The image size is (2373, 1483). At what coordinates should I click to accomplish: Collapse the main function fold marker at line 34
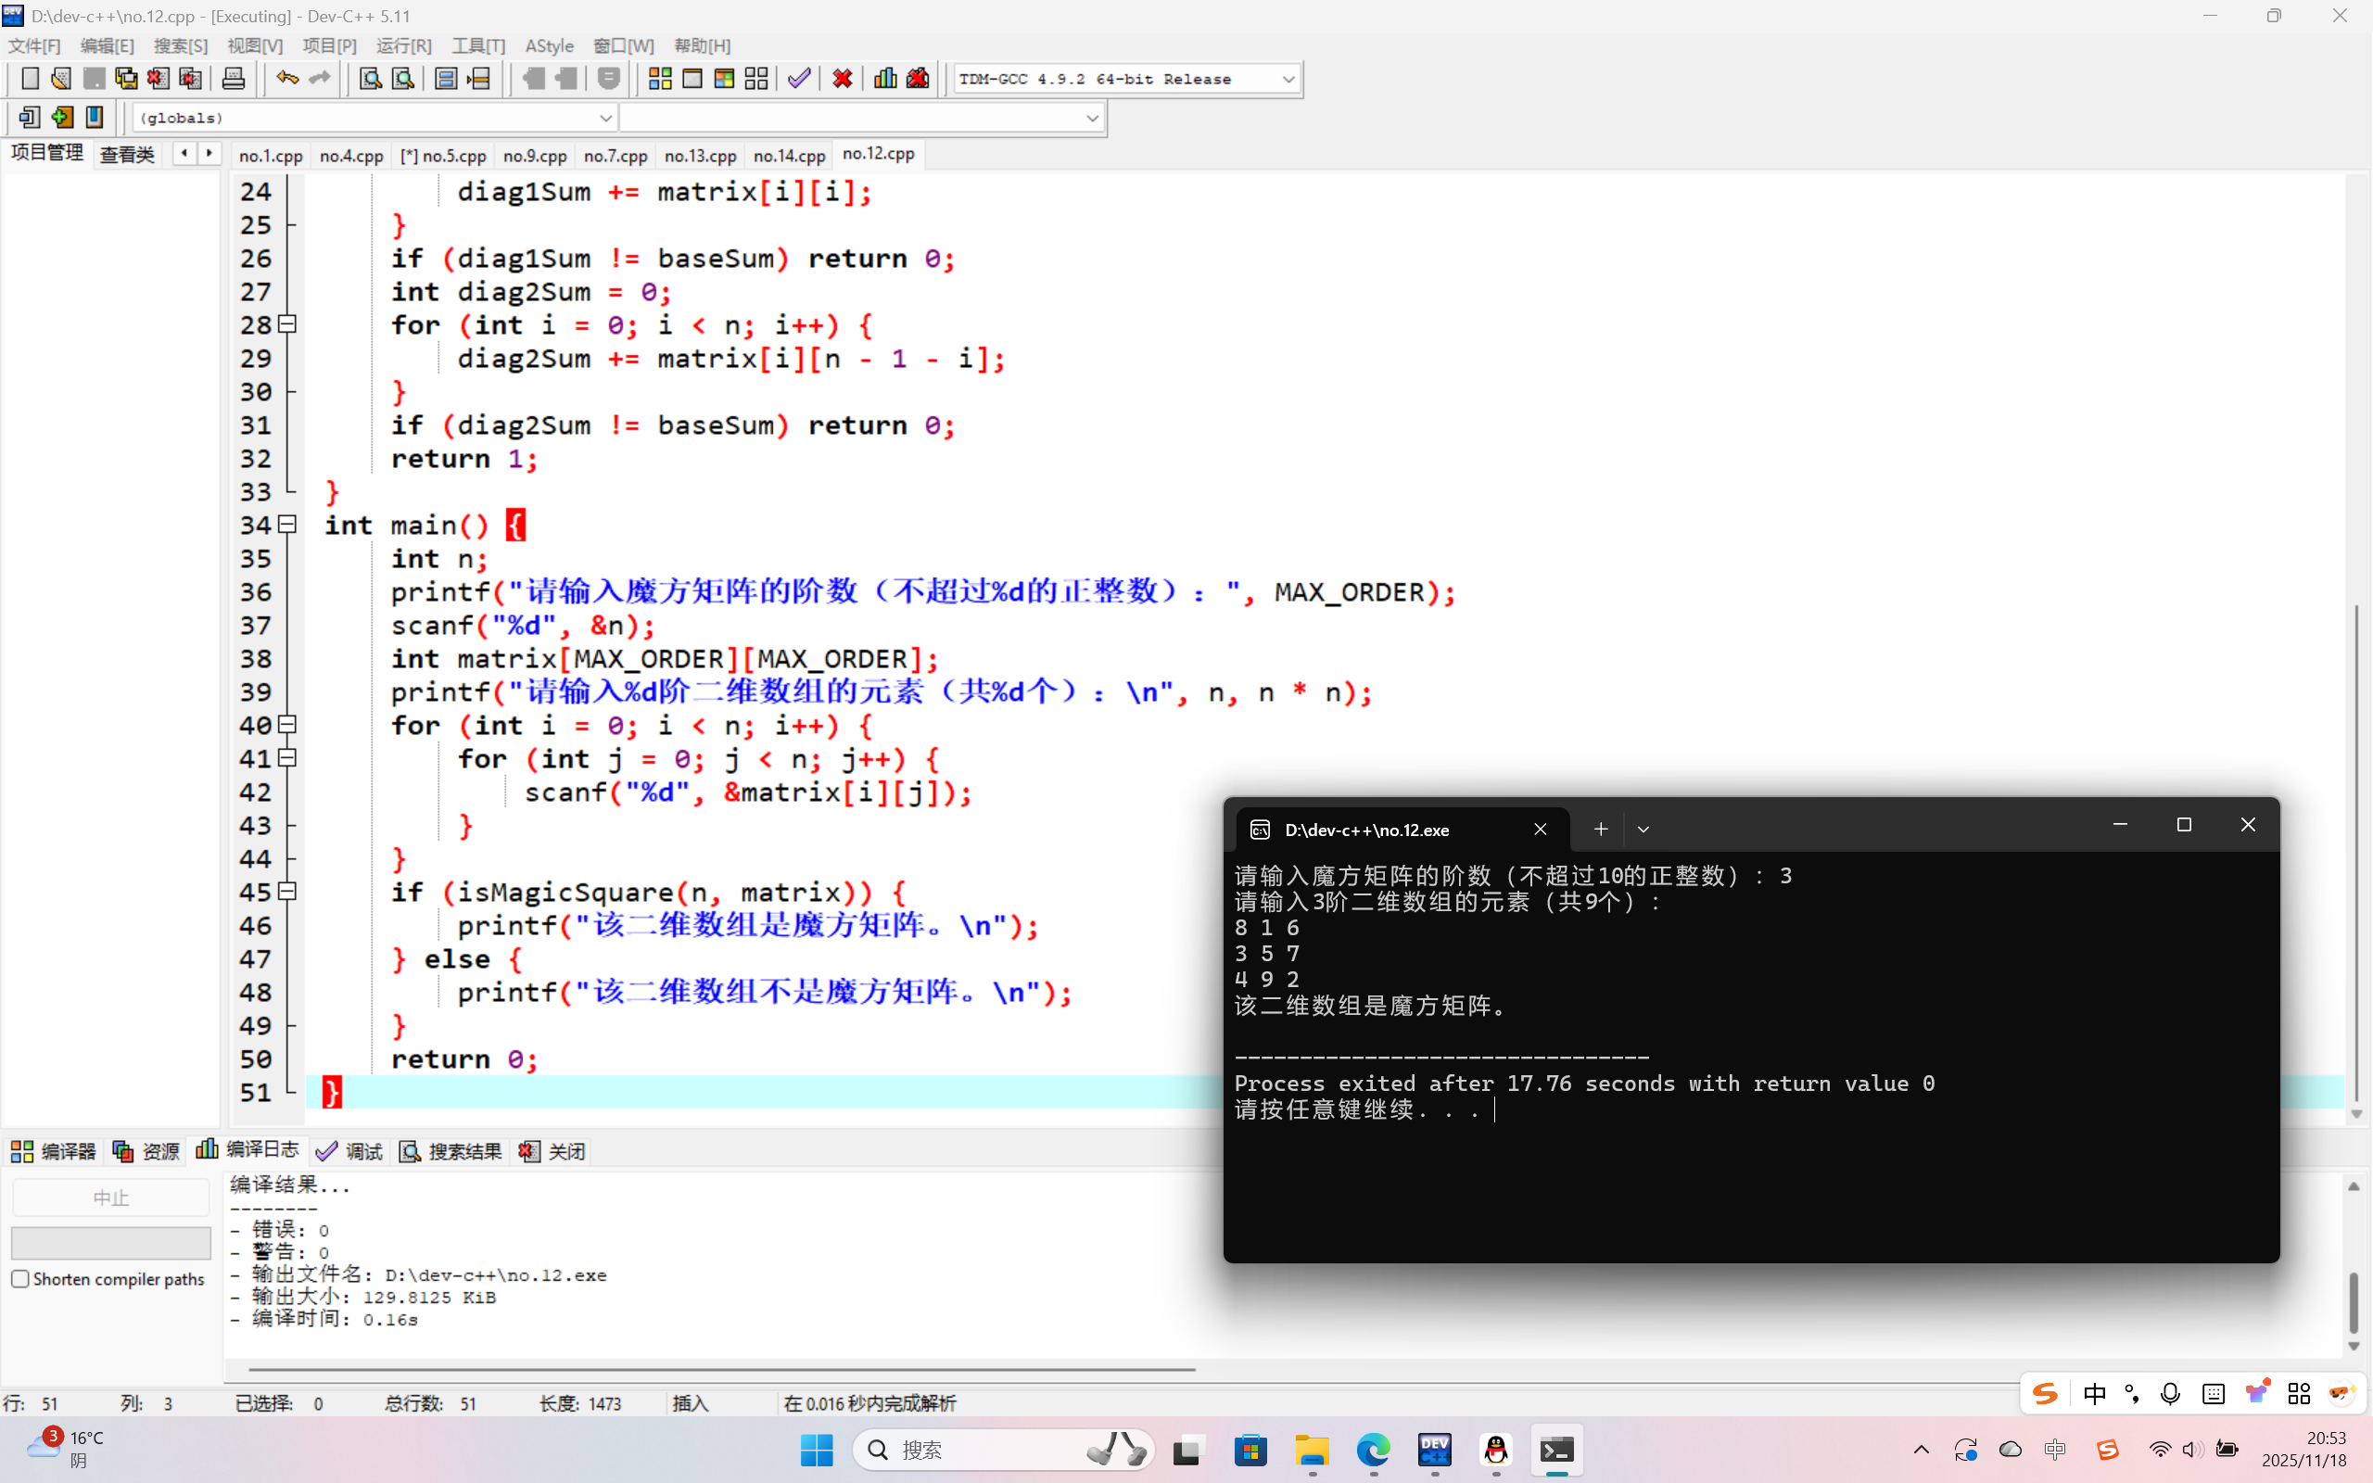(x=287, y=525)
